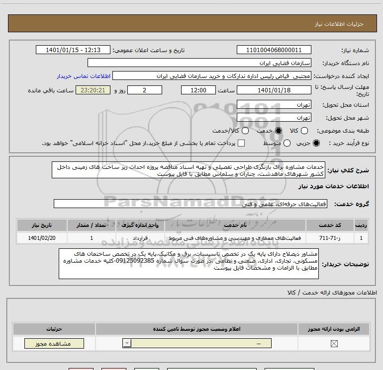Screen dimensions: 383x370
Task: Click the general need description text box
Action: tap(189, 170)
